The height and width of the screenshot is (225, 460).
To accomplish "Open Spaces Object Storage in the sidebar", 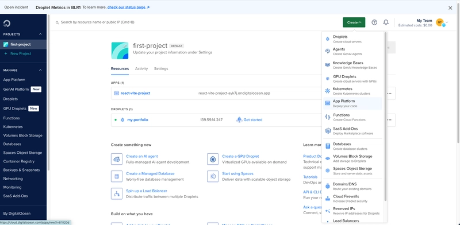I will (x=22, y=153).
